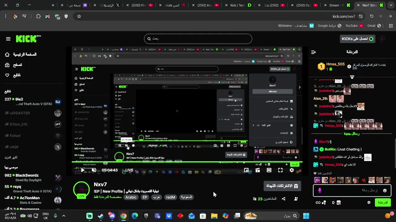Click the gifted subscriptions button
This screenshot has height=222, width=396.
282,186
